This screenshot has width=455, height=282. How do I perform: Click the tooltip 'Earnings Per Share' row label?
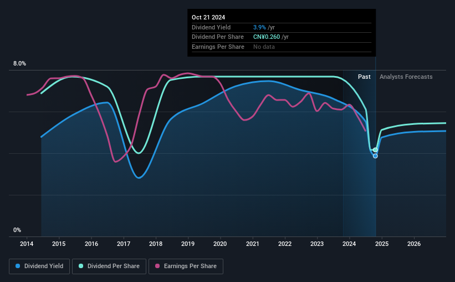(218, 47)
